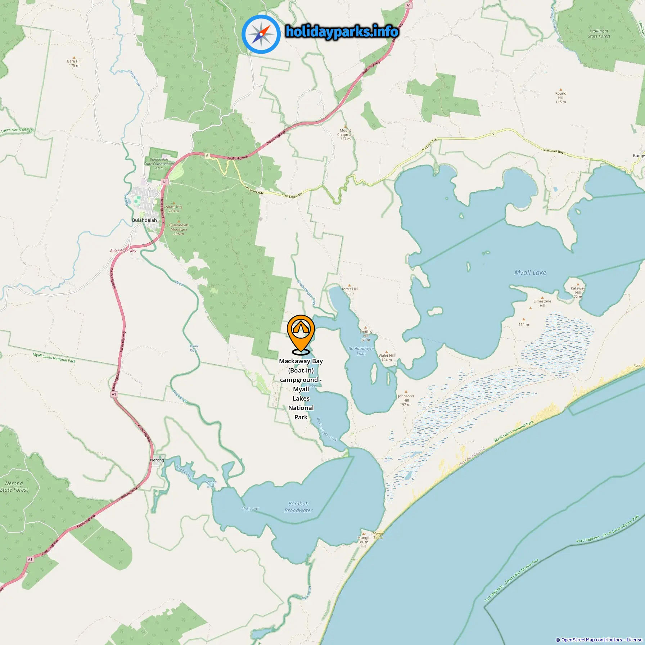Click the Myall Lake label
This screenshot has width=645, height=645.
click(530, 272)
